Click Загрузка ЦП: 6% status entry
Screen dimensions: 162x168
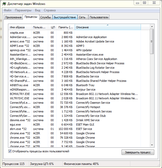tap(42, 164)
